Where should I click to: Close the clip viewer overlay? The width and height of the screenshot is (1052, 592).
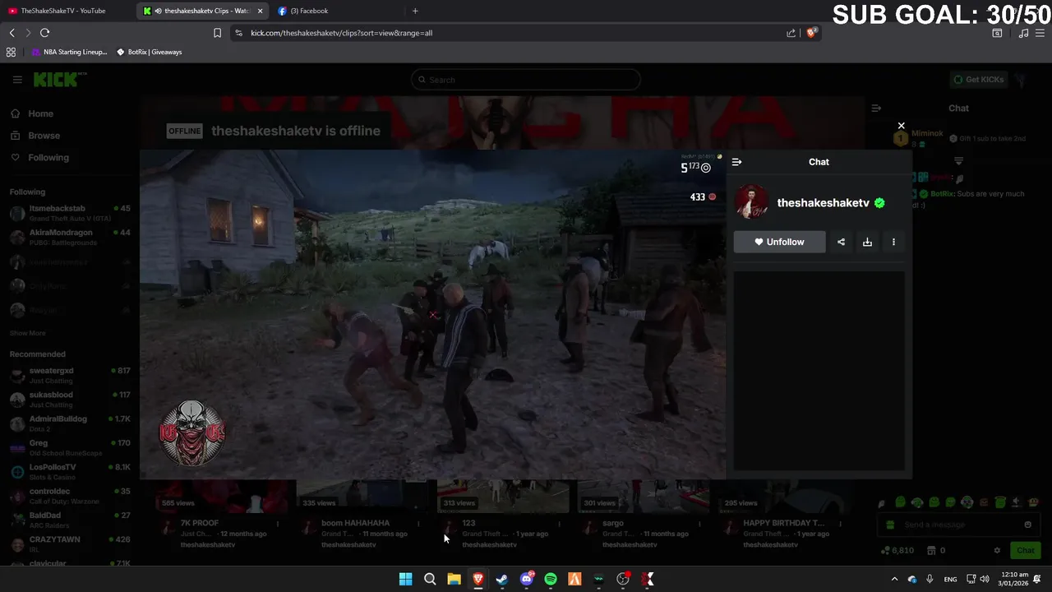tap(902, 126)
